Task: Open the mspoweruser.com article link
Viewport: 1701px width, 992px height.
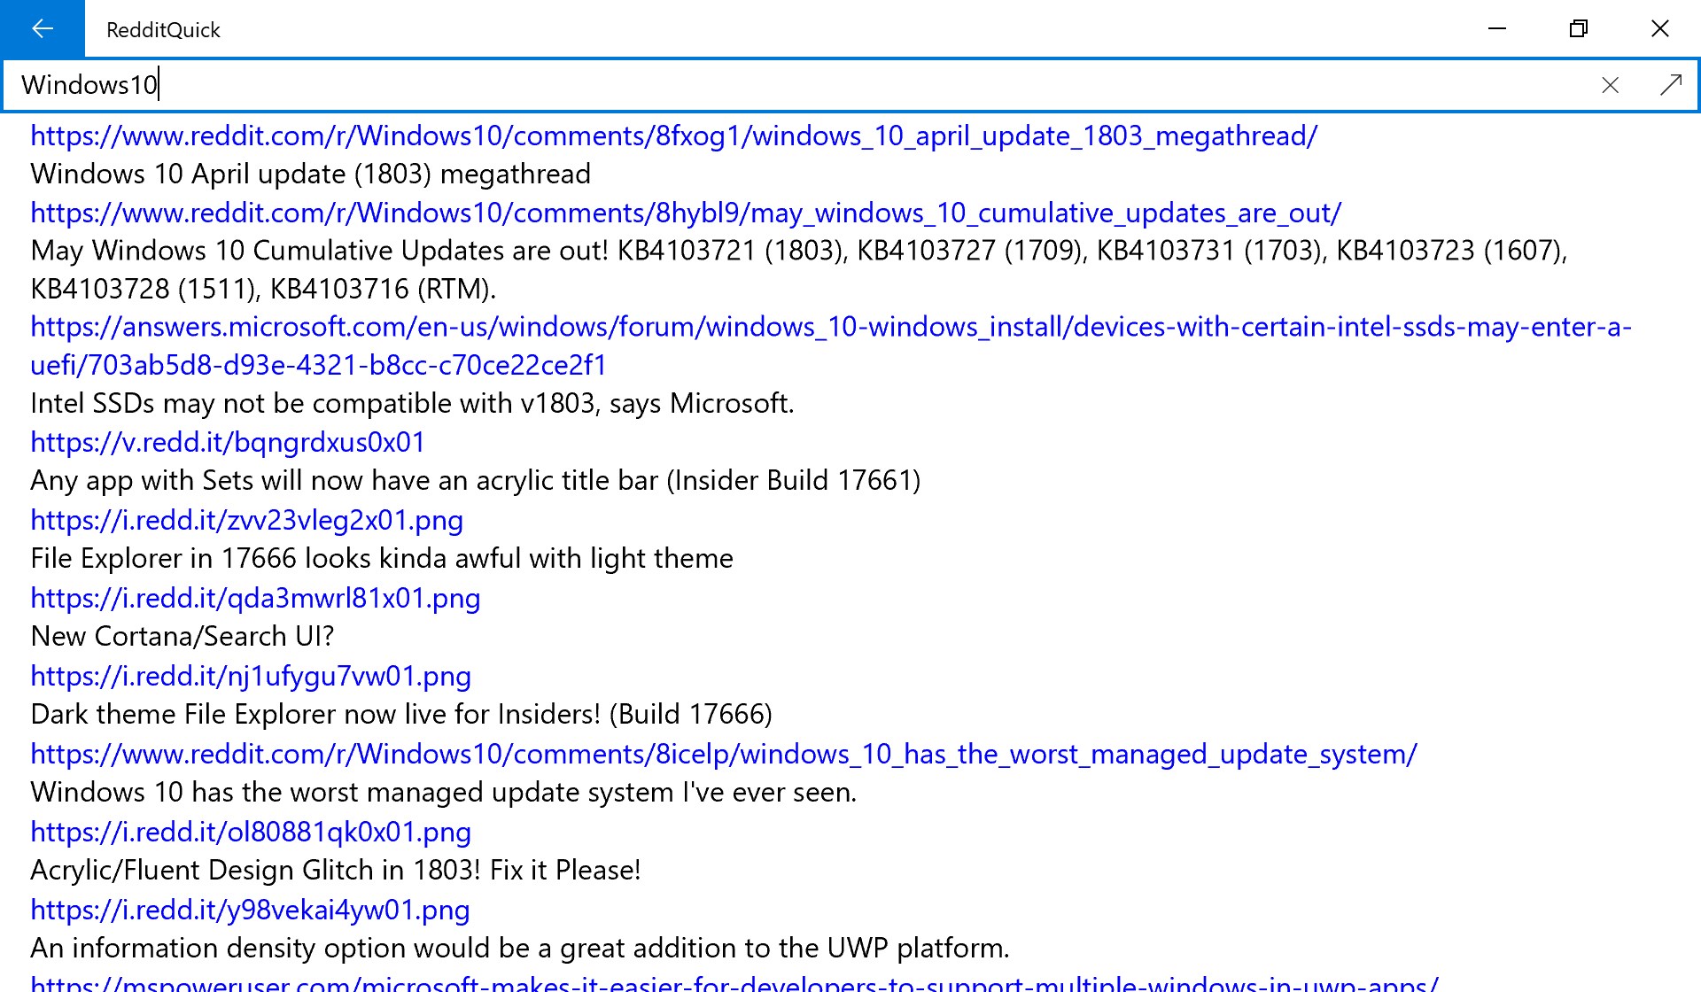Action: point(734,983)
